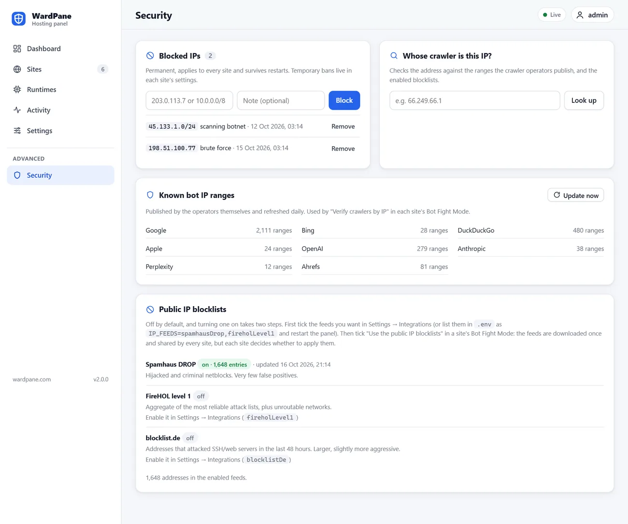This screenshot has width=628, height=524.
Task: Click the .env code tag
Action: (485, 325)
